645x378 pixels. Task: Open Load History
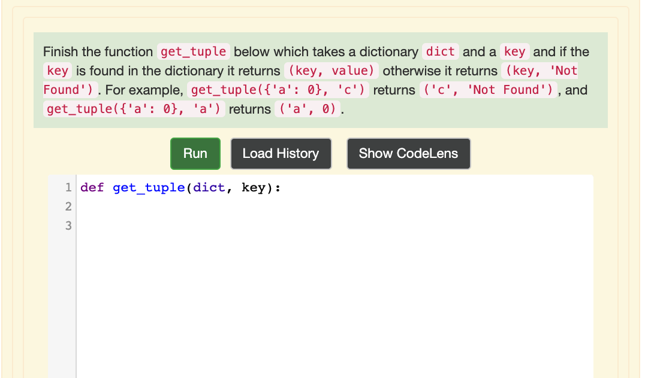[281, 154]
